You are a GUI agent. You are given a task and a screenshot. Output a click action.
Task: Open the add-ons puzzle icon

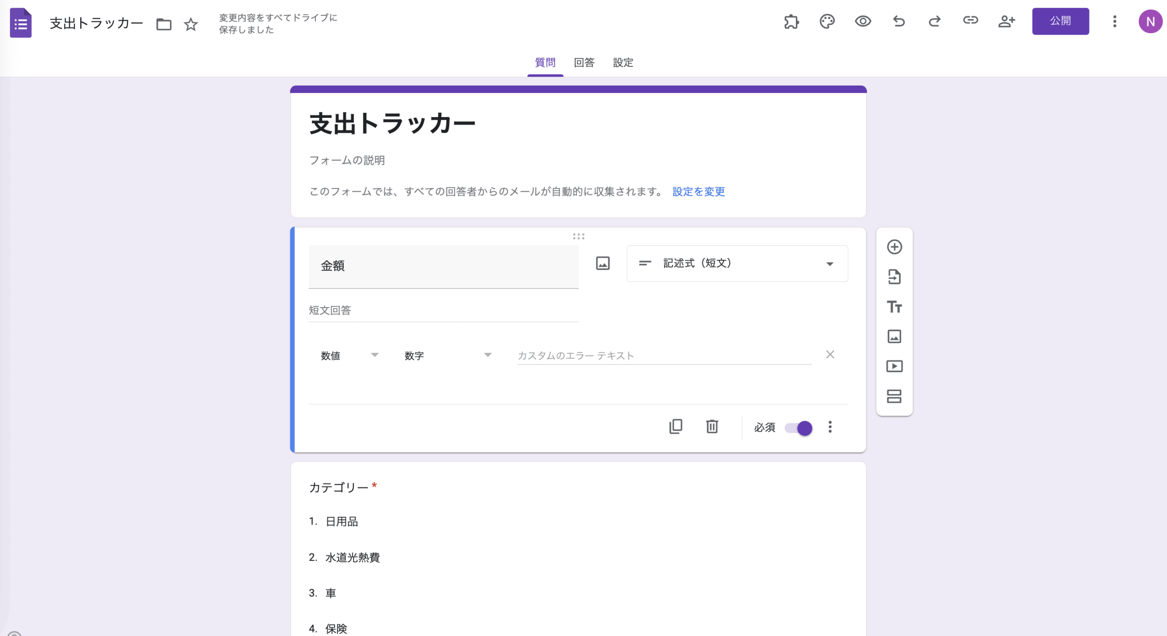[791, 21]
